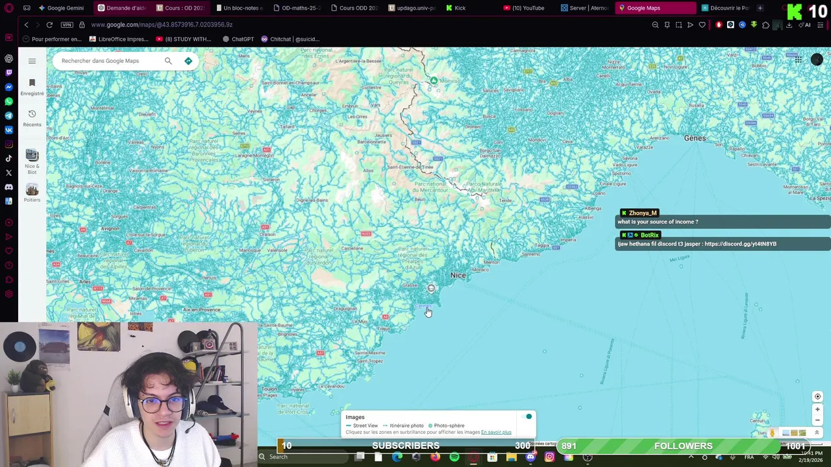Go back using the browser back arrow
Screen dimensions: 831x467
tap(26, 25)
